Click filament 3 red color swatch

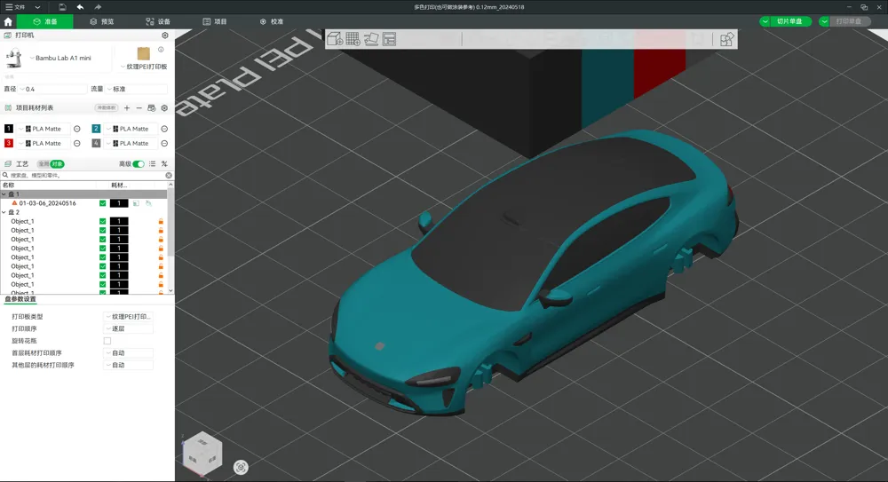tap(9, 143)
